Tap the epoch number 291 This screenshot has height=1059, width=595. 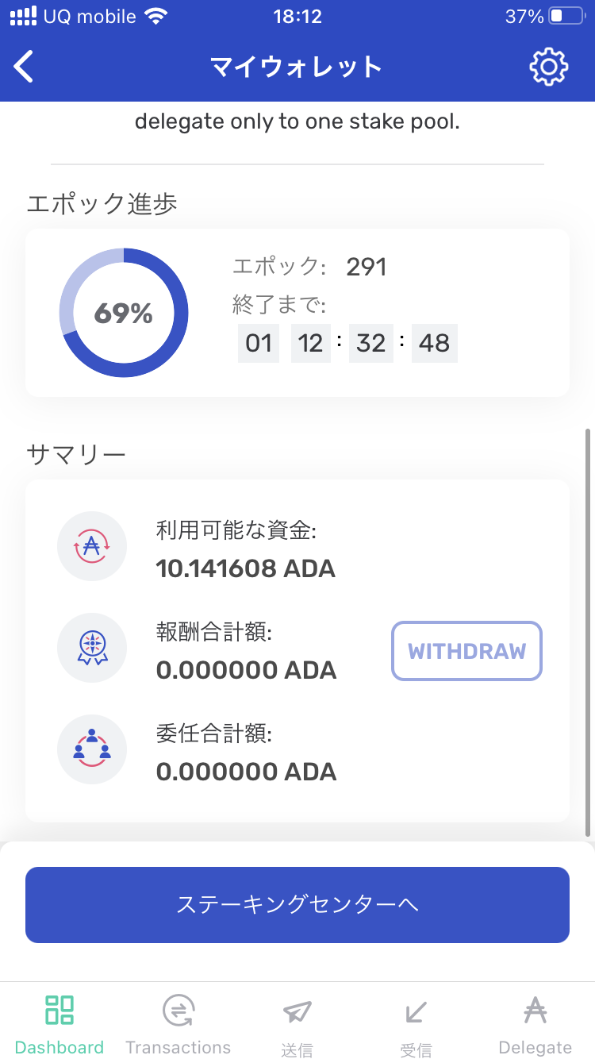pos(367,267)
